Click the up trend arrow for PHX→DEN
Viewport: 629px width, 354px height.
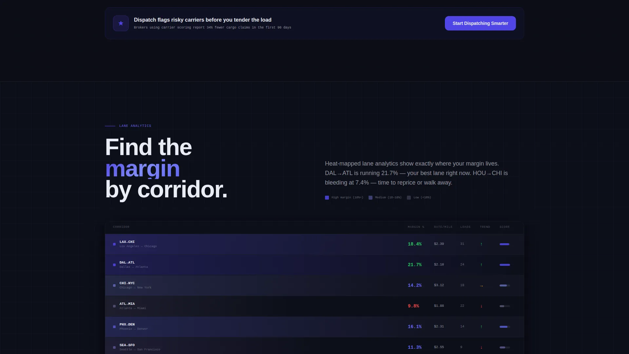coord(481,327)
